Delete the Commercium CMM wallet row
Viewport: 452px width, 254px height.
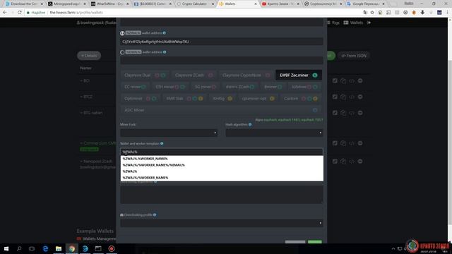tap(360, 143)
